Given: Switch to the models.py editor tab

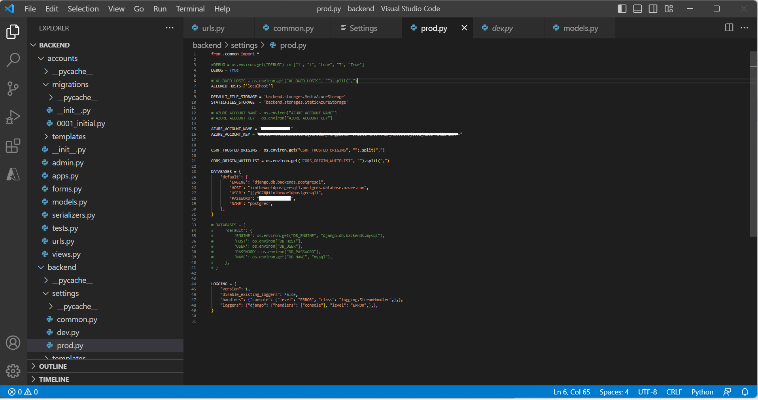Looking at the screenshot, I should [580, 28].
